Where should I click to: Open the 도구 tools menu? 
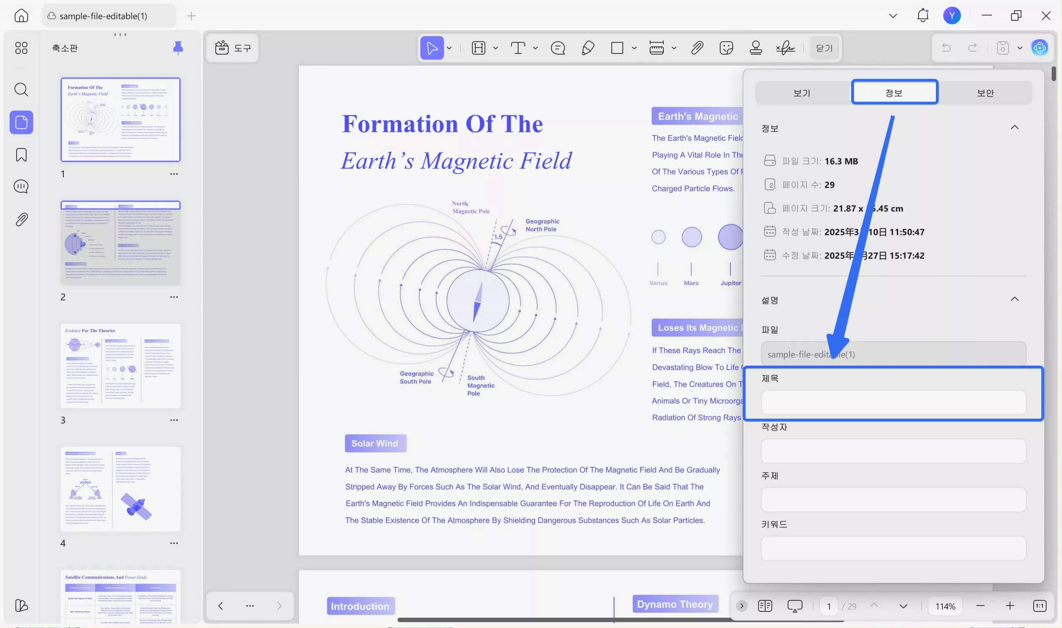click(232, 48)
